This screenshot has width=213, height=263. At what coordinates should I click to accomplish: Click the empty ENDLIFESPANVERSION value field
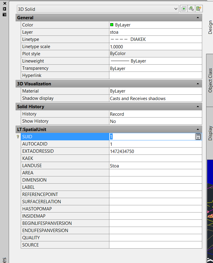tap(156, 231)
